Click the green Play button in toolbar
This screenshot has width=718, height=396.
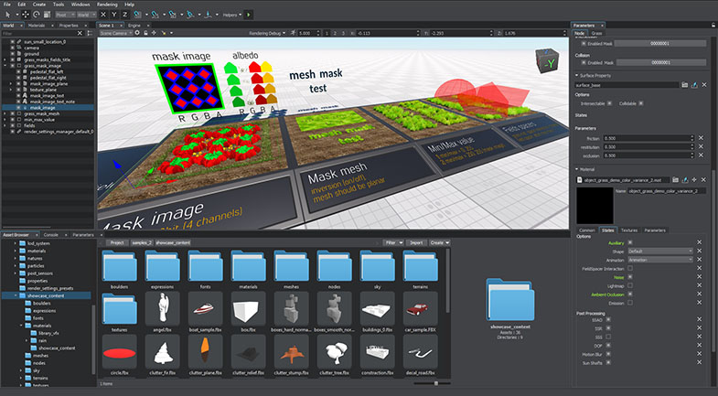249,15
